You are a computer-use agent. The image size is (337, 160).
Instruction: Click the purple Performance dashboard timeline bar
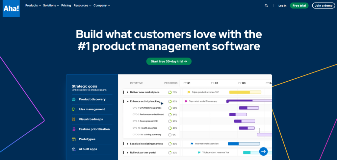pos(238,115)
